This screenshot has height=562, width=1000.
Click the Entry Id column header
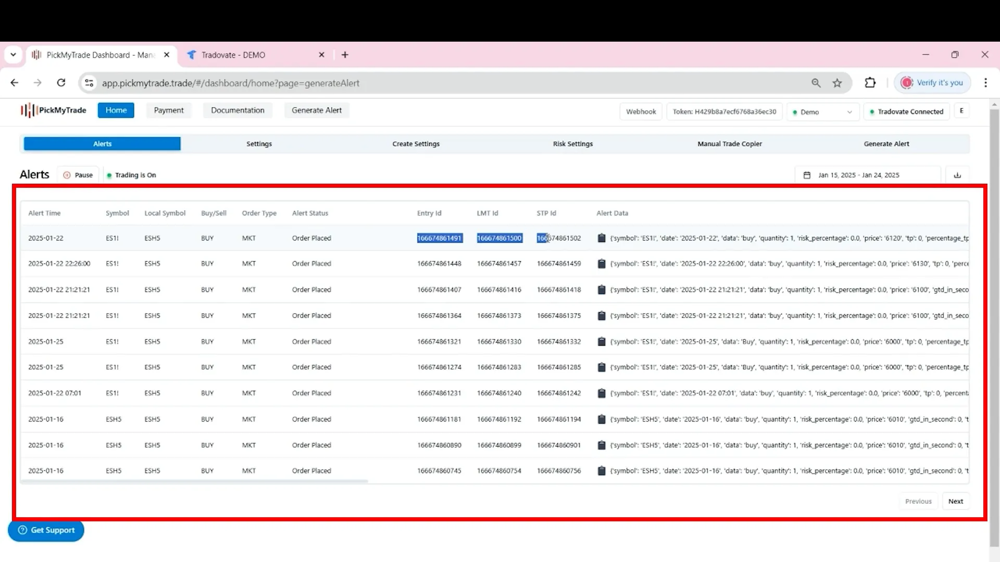click(x=429, y=213)
